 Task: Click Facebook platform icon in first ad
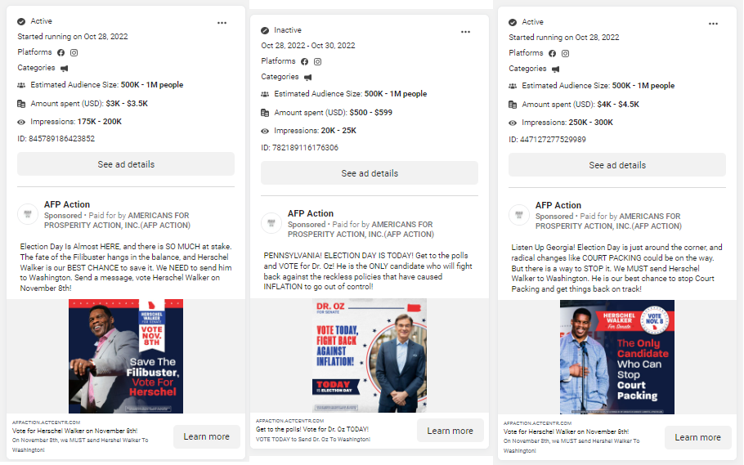click(61, 52)
